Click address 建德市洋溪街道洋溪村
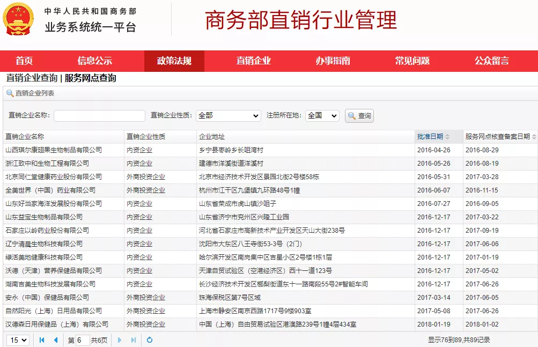 pyautogui.click(x=231, y=164)
